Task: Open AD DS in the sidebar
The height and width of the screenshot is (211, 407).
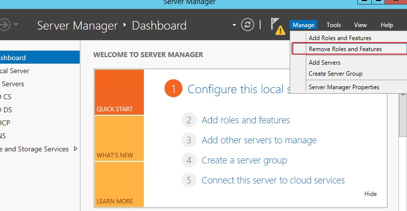Action: click(x=40, y=110)
